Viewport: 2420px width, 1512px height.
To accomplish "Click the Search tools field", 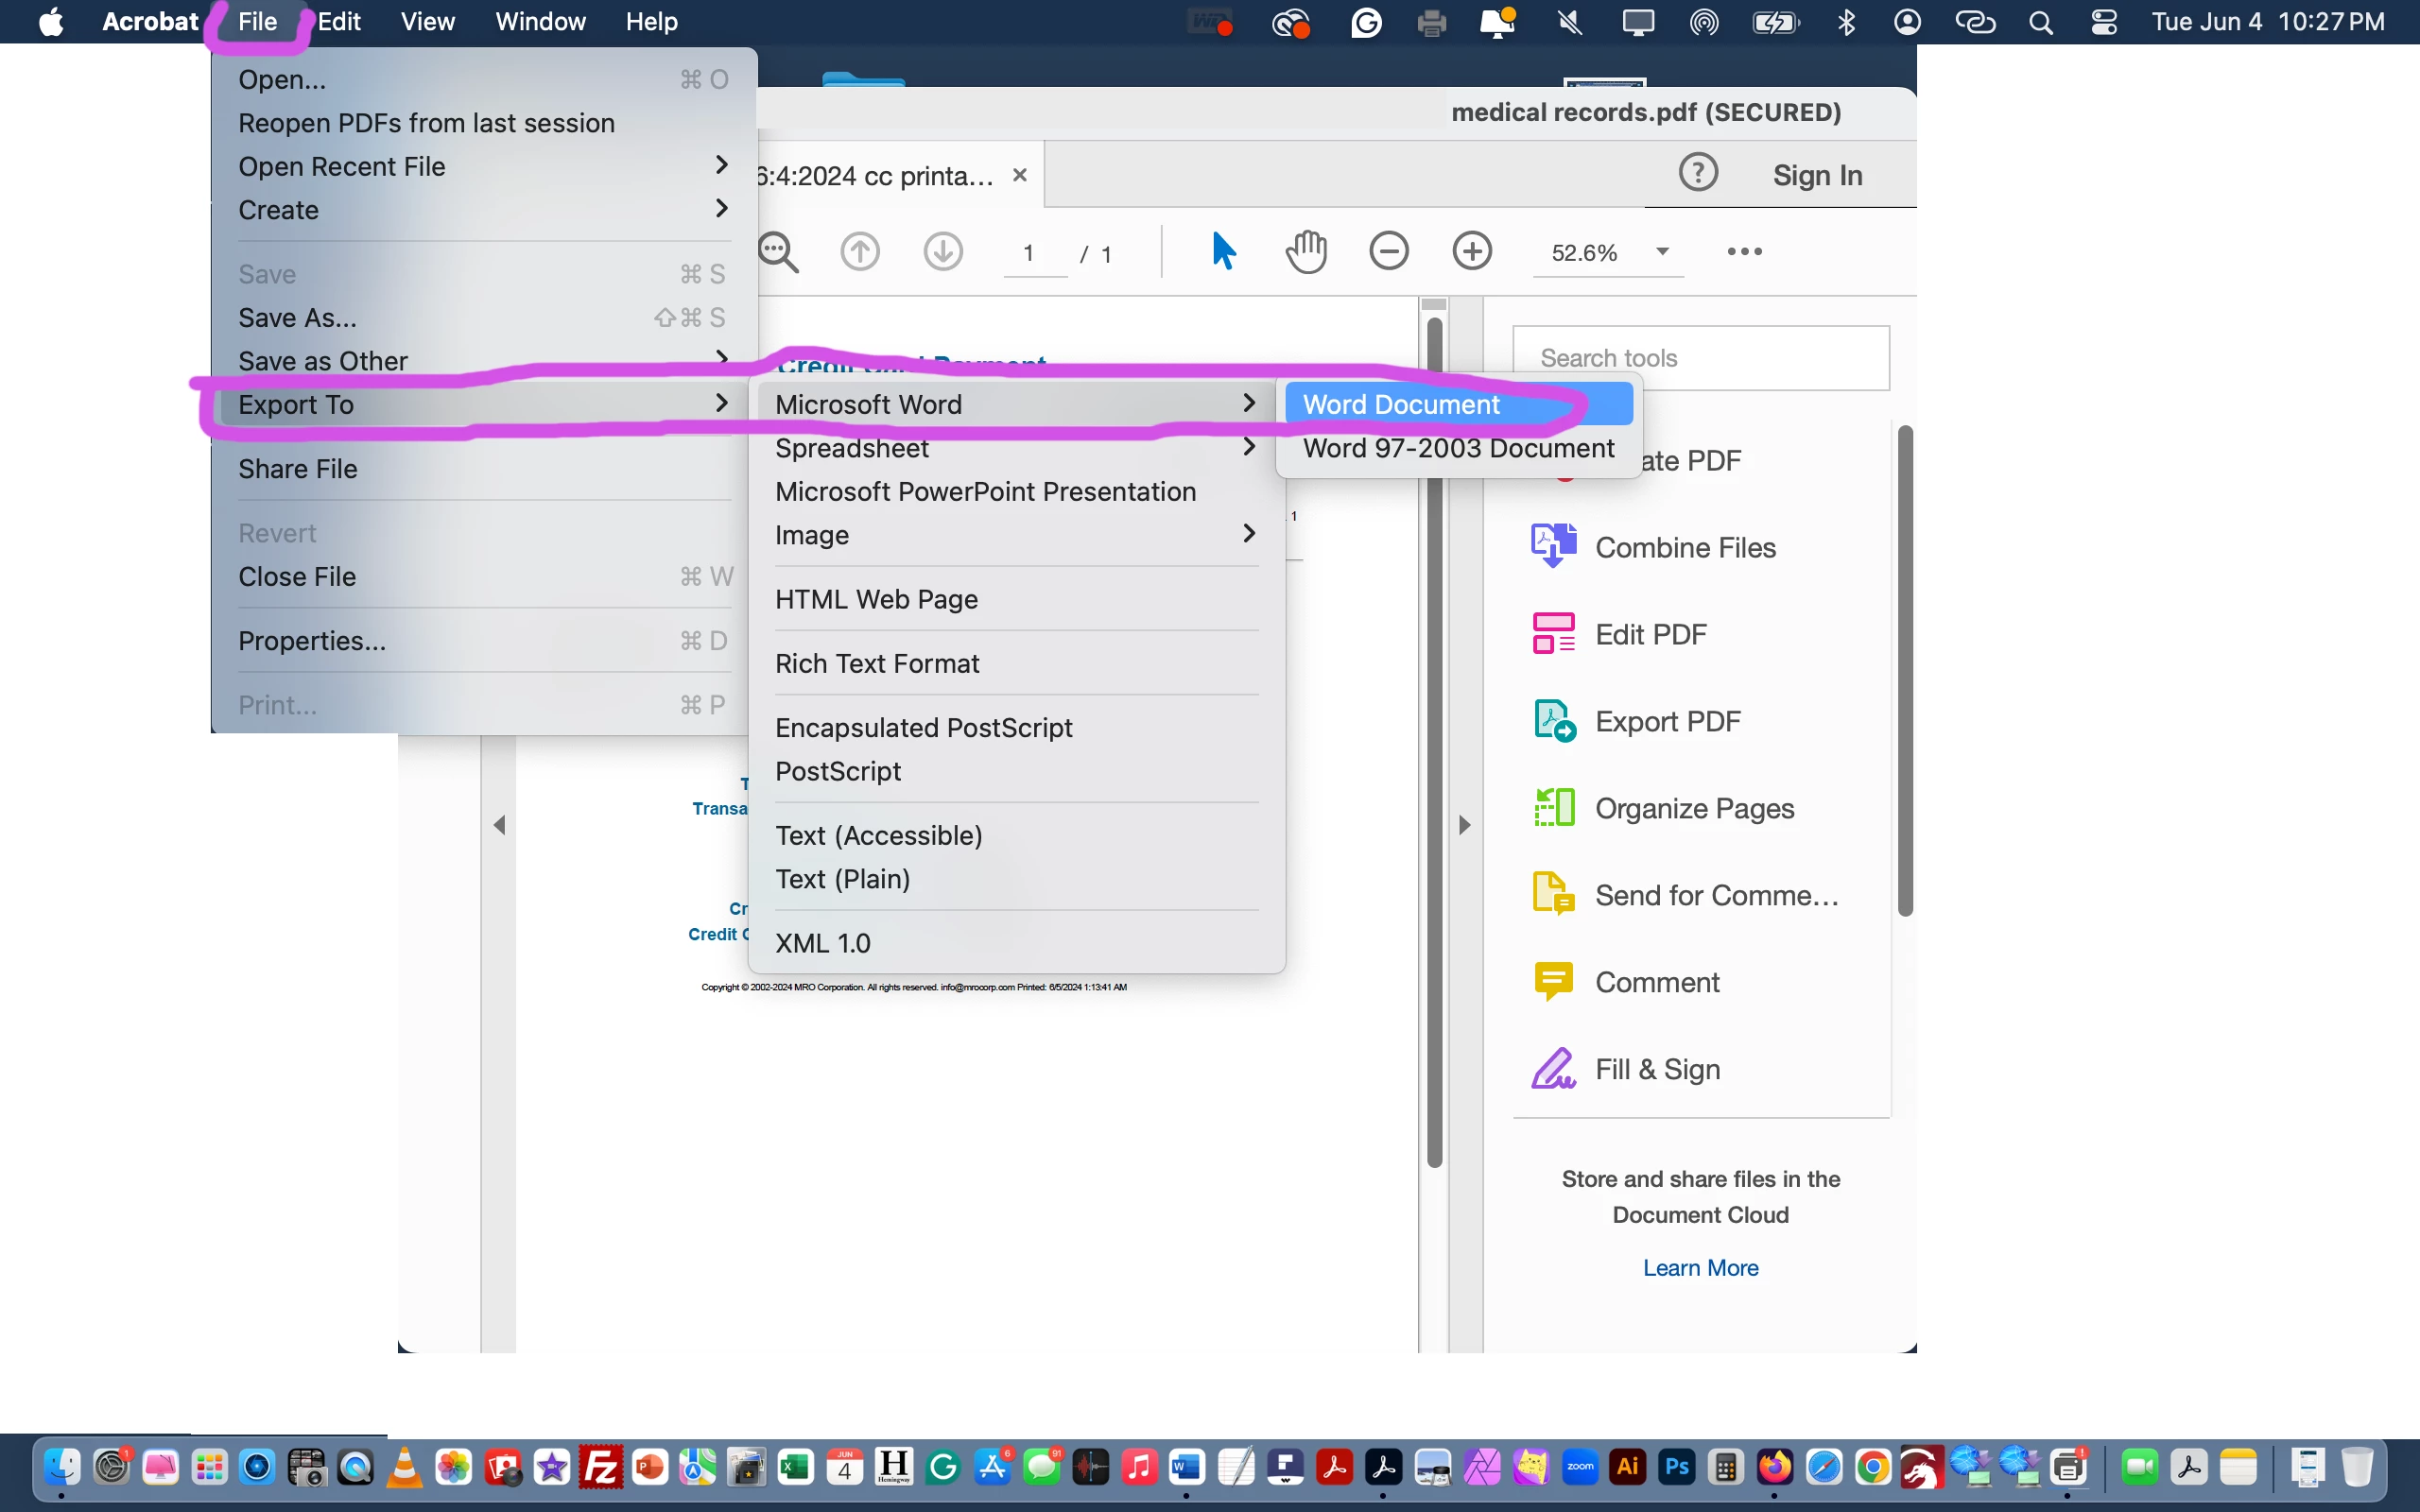I will (1700, 358).
